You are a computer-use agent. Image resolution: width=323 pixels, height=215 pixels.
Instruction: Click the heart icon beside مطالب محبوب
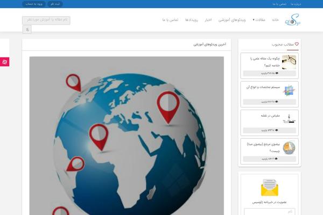pos(297,44)
